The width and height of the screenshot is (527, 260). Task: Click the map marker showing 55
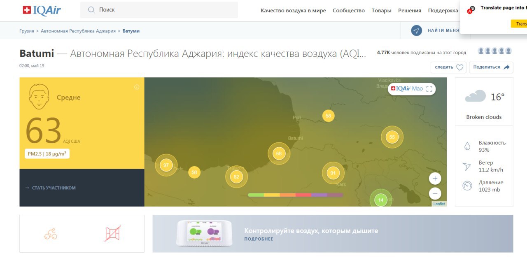click(392, 137)
